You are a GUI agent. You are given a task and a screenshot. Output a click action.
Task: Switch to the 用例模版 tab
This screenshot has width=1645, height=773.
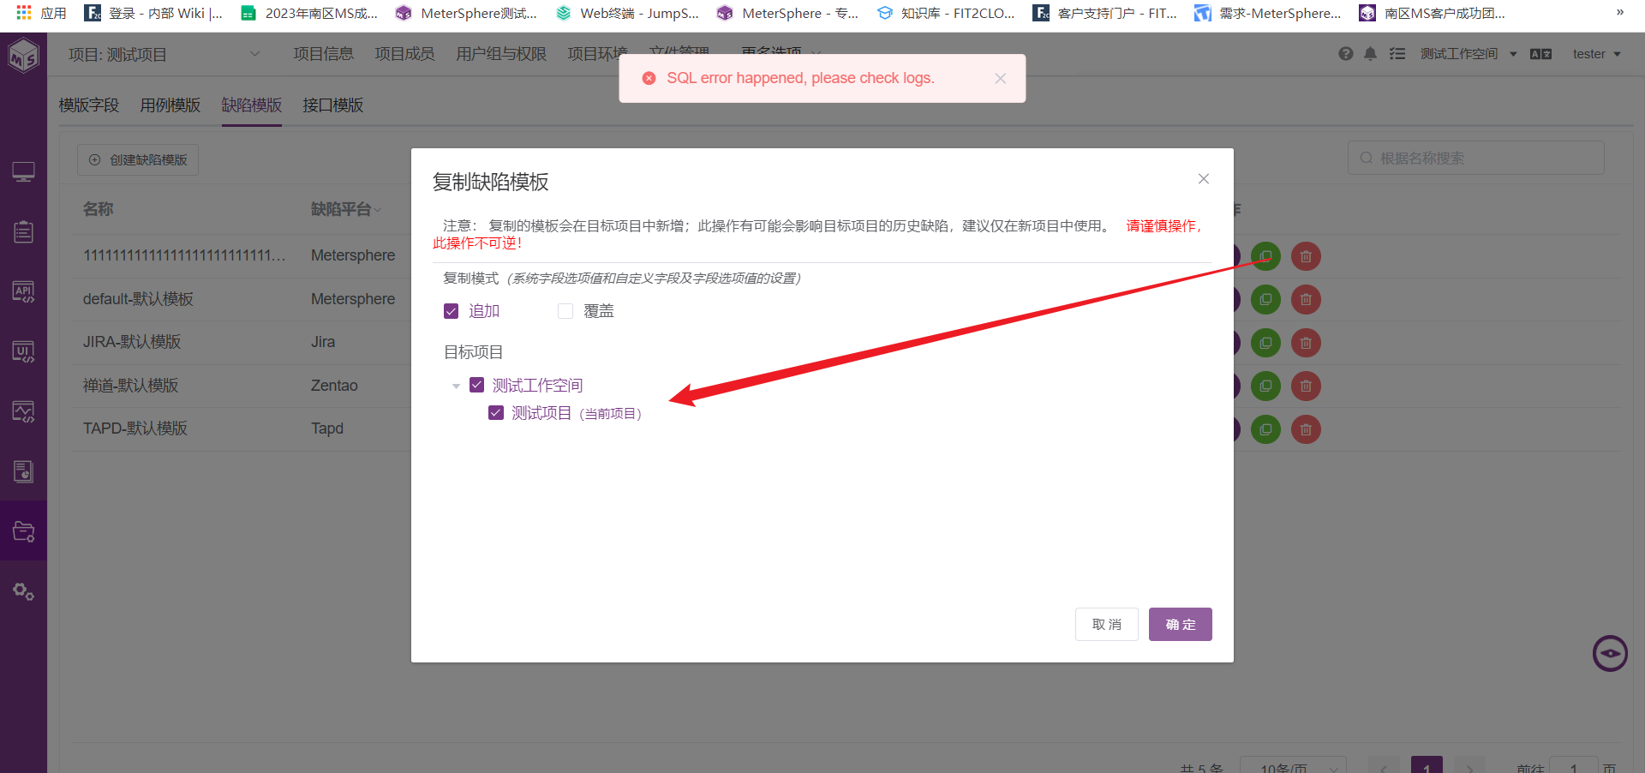click(x=170, y=105)
